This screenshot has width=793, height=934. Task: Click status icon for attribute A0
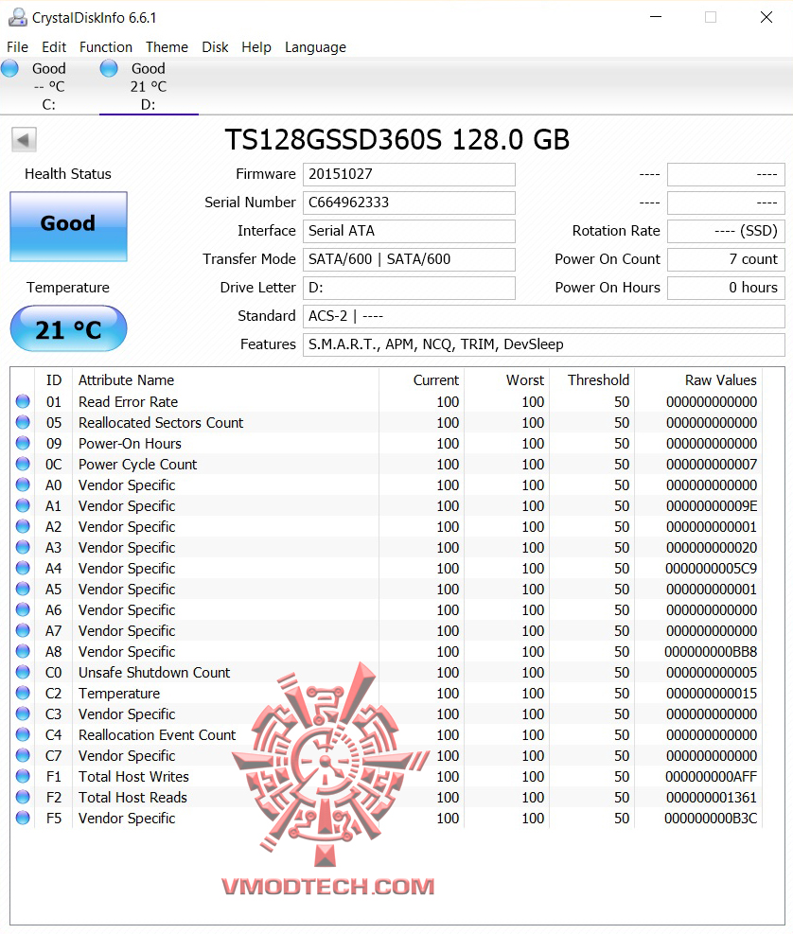pos(23,485)
